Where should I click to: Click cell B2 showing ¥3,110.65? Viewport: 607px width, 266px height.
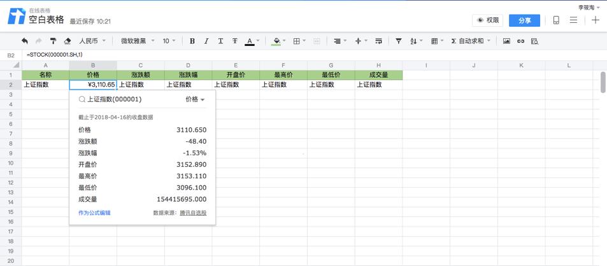click(x=93, y=85)
